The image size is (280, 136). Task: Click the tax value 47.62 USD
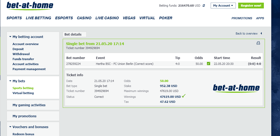168,102
